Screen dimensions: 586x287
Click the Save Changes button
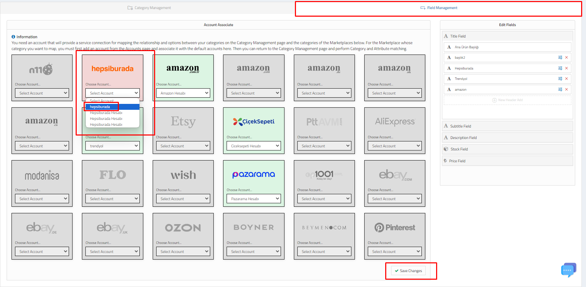408,271
